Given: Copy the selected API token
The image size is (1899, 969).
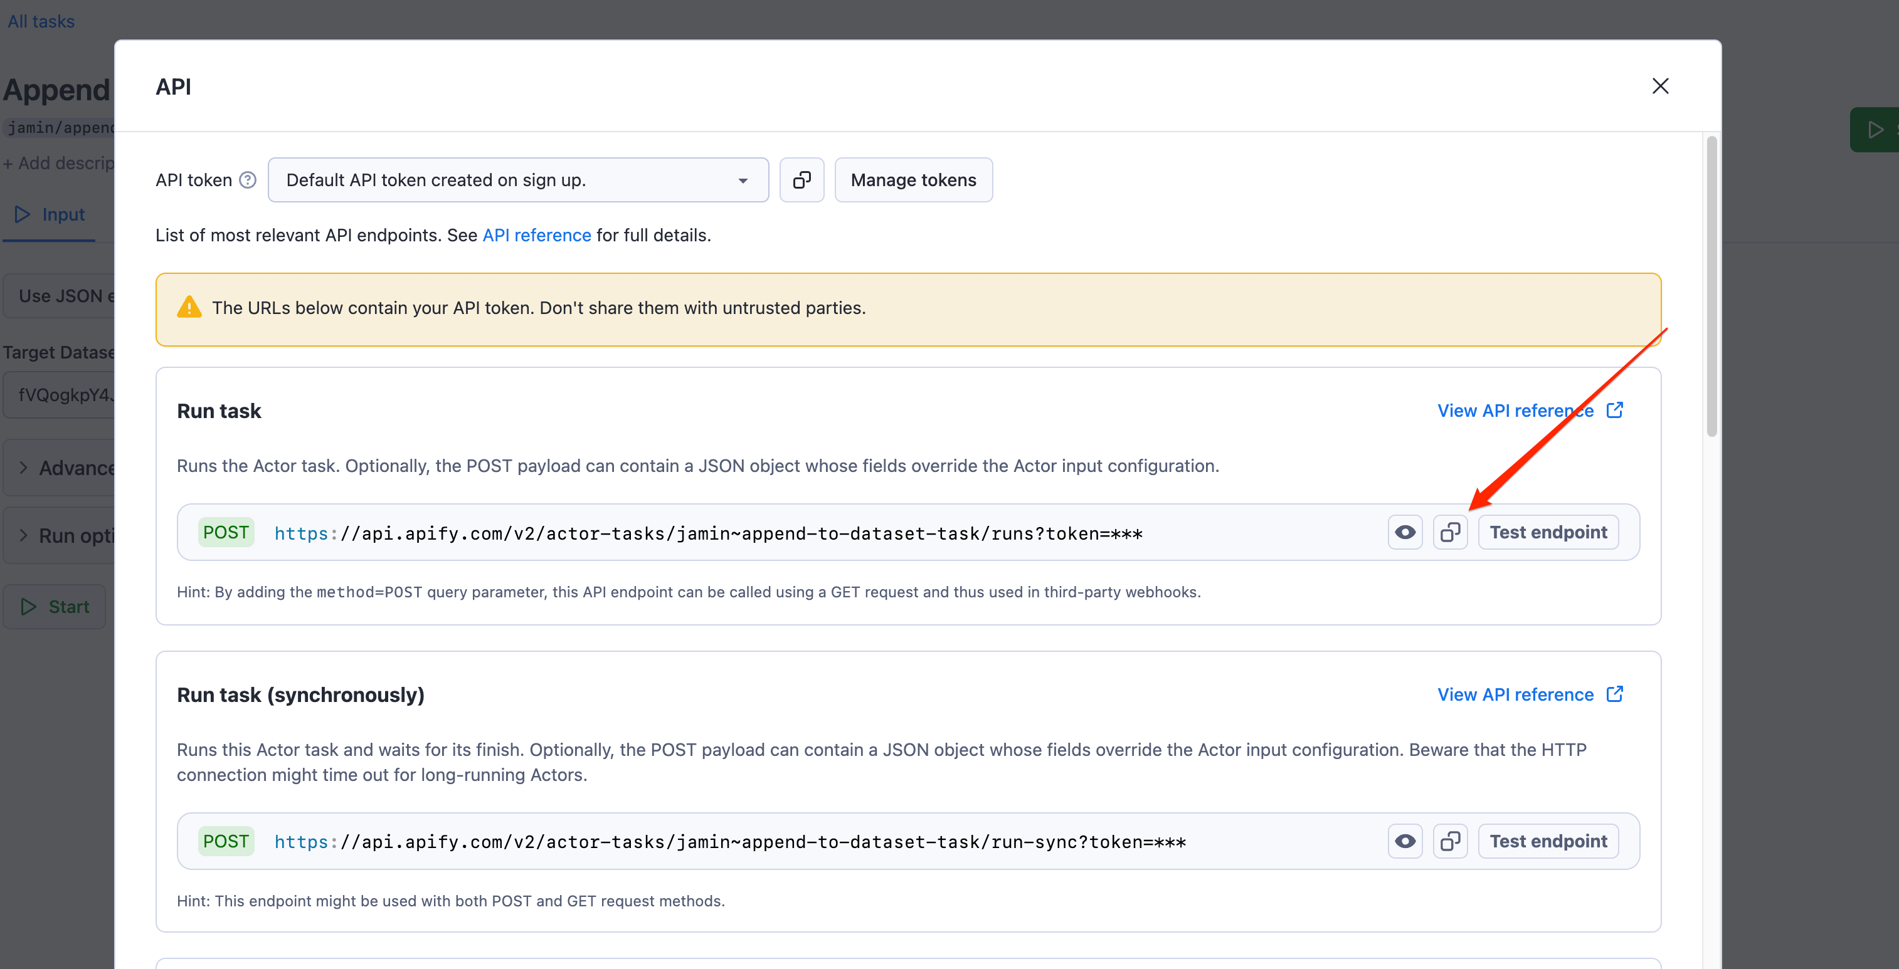Looking at the screenshot, I should pyautogui.click(x=801, y=180).
